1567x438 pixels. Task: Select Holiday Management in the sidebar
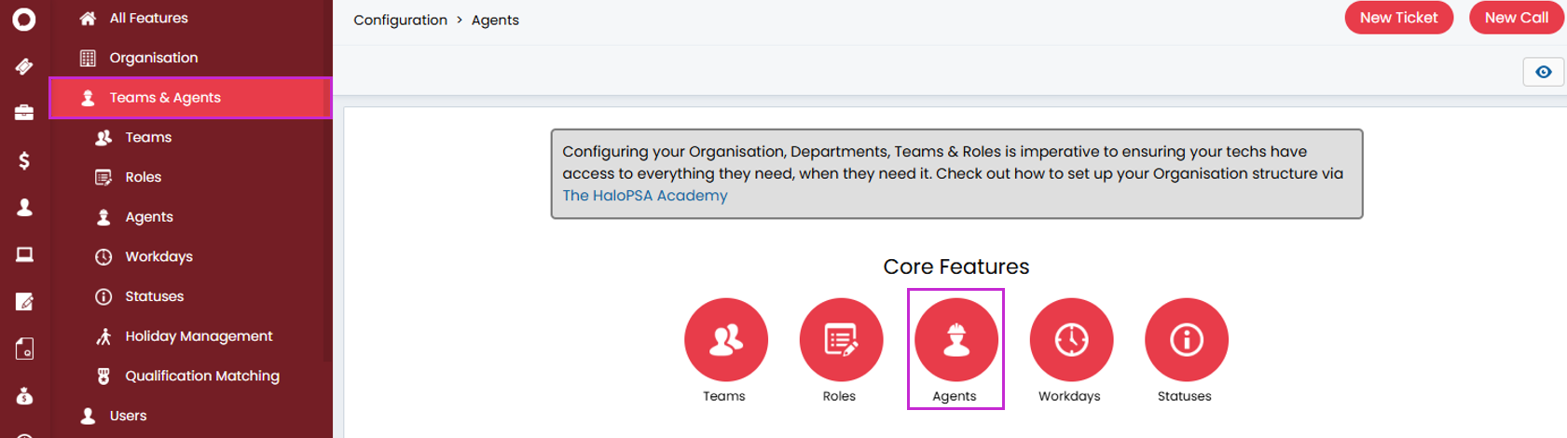click(199, 336)
